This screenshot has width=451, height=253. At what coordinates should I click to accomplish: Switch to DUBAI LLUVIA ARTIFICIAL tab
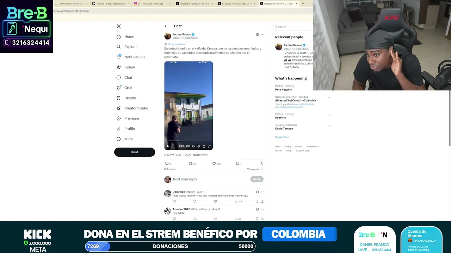point(70,4)
